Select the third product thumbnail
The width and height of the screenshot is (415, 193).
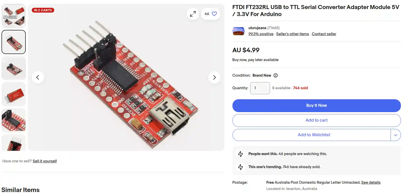pyautogui.click(x=14, y=68)
